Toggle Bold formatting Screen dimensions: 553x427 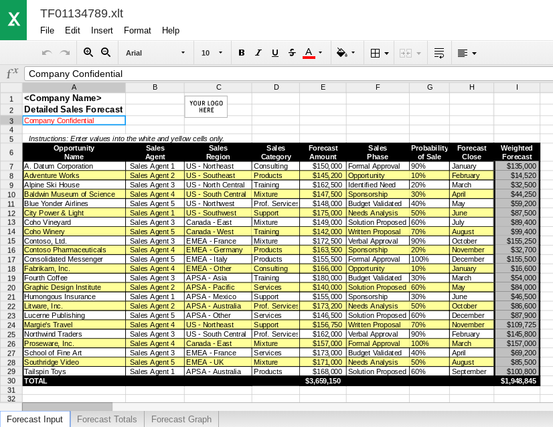pyautogui.click(x=242, y=53)
